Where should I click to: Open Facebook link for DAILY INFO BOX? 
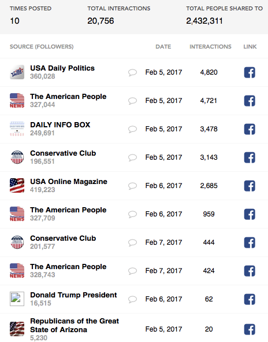click(250, 129)
